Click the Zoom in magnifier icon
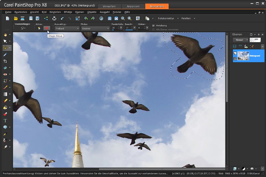The width and height of the screenshot is (266, 177). [x=129, y=18]
